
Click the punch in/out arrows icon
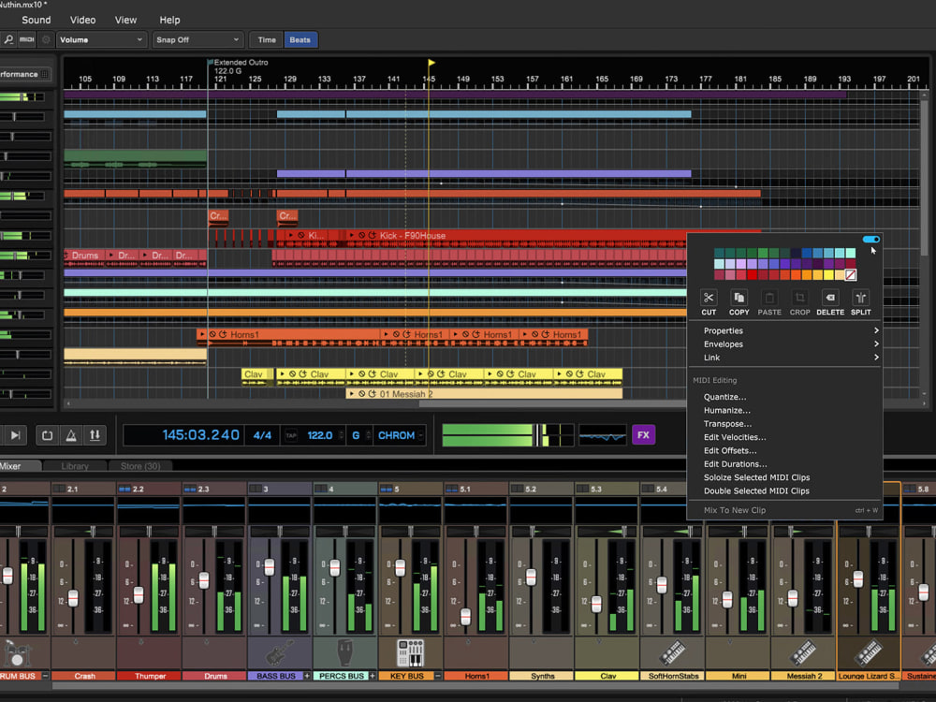coord(95,435)
